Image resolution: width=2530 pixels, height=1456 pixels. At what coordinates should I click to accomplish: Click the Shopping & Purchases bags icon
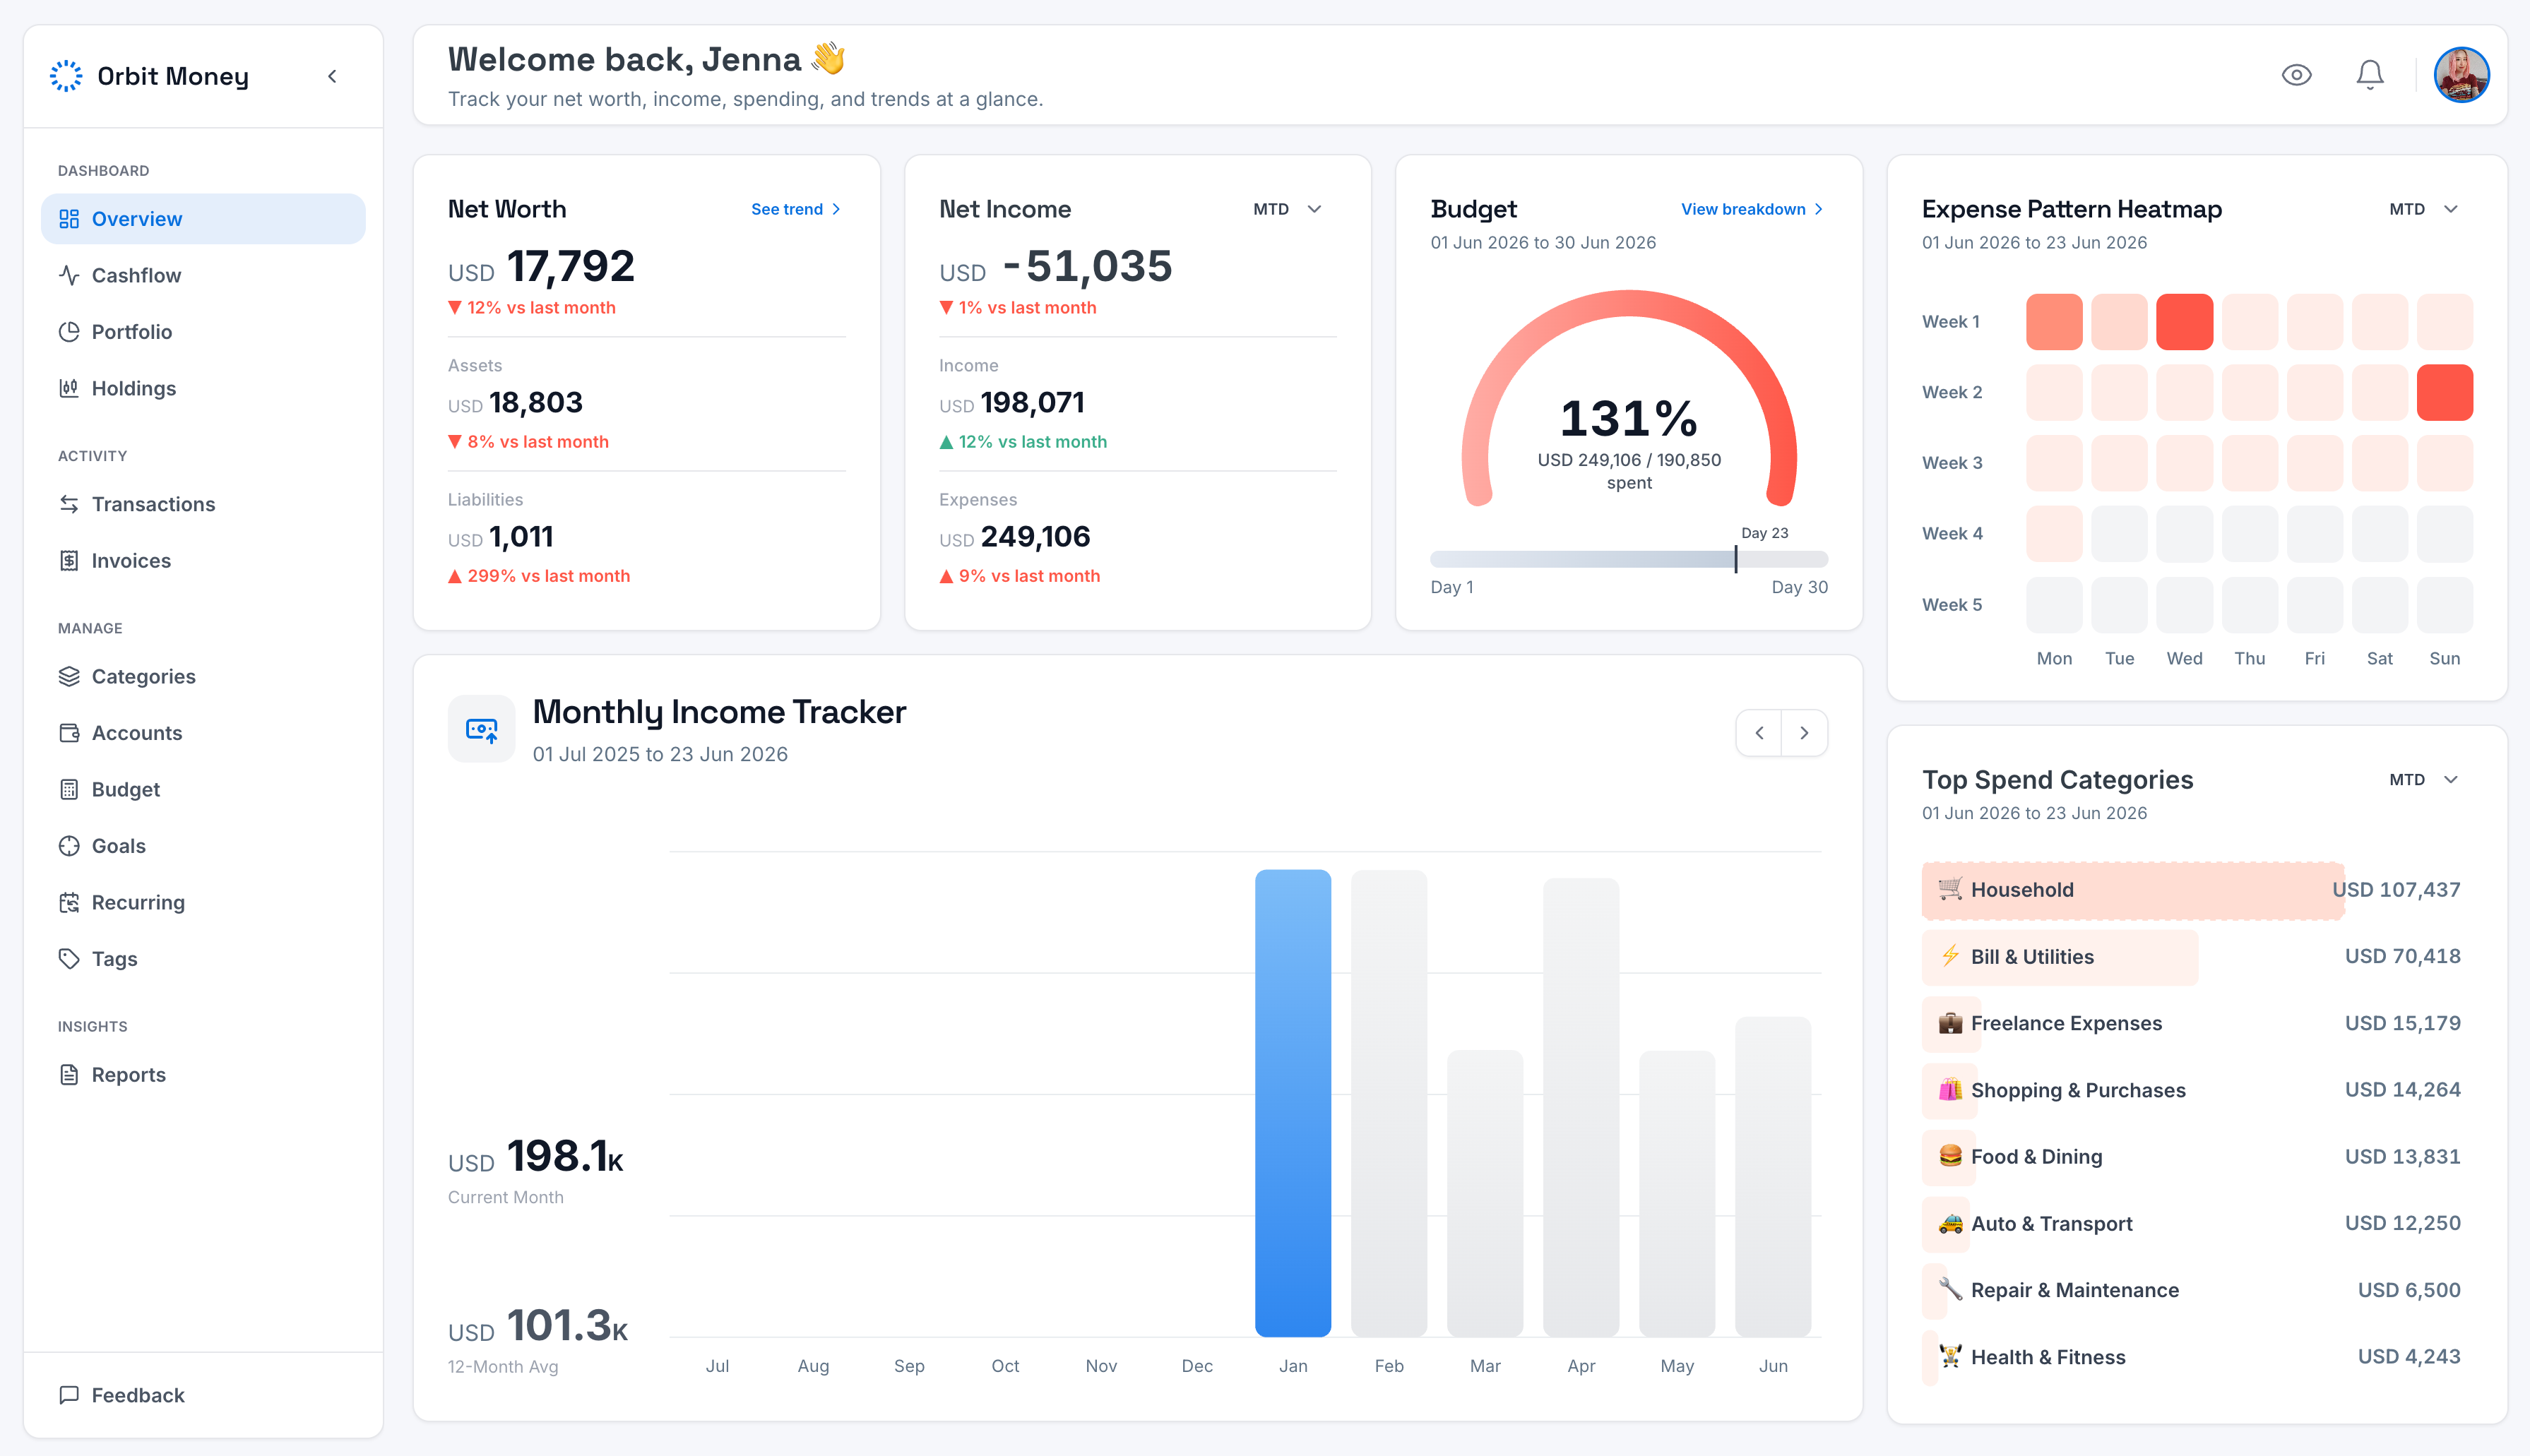(x=1950, y=1090)
